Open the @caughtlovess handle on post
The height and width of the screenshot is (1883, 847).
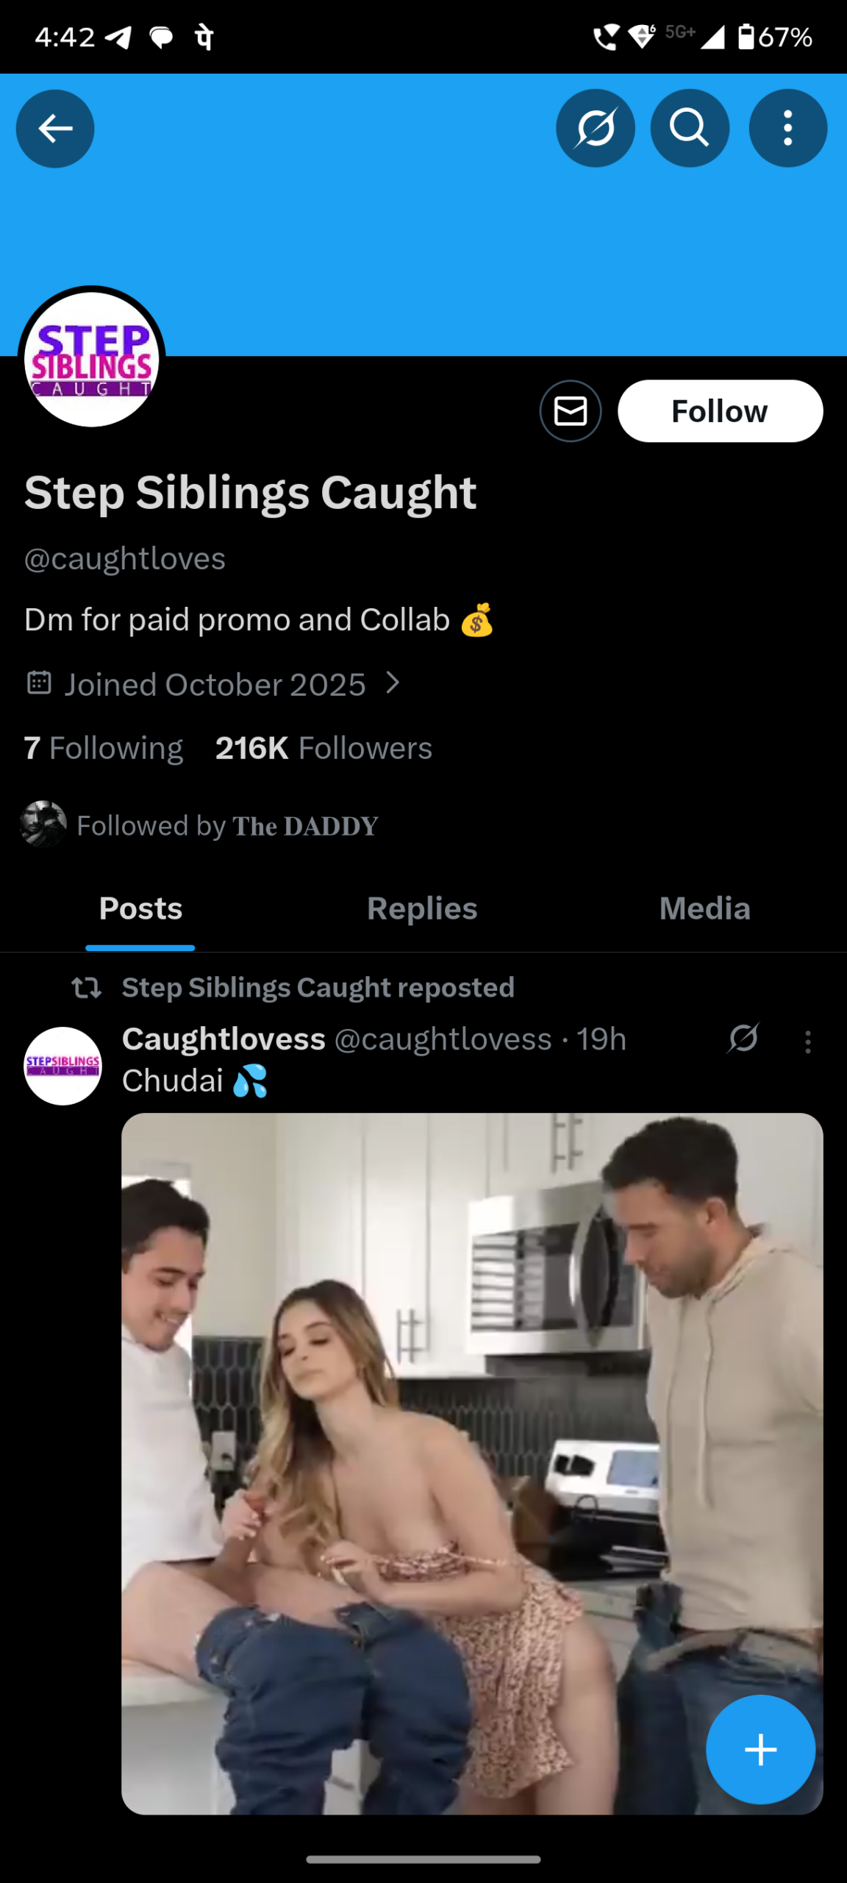443,1039
